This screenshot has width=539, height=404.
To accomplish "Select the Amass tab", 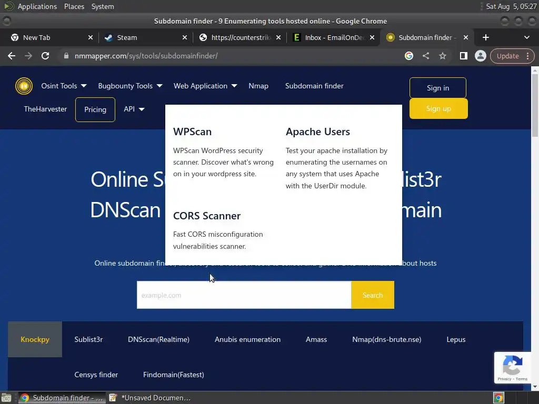I will click(x=316, y=339).
